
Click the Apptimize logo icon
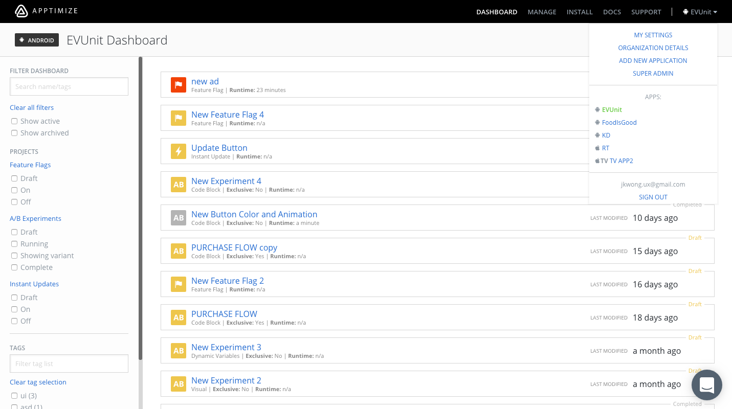pos(21,11)
